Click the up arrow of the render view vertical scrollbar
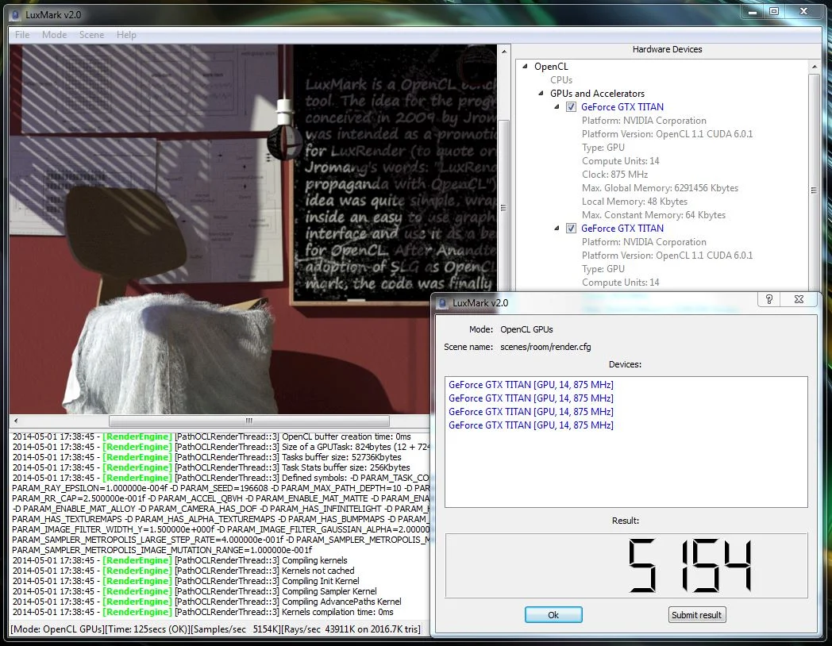This screenshot has height=646, width=832. point(504,52)
